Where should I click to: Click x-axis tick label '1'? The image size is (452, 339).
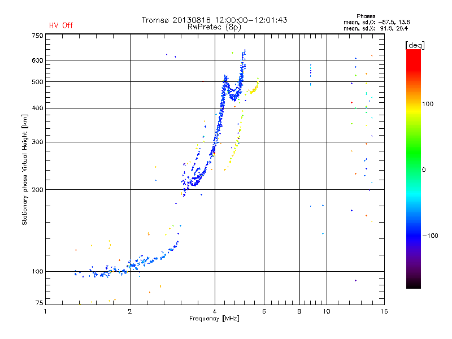[x=45, y=311]
